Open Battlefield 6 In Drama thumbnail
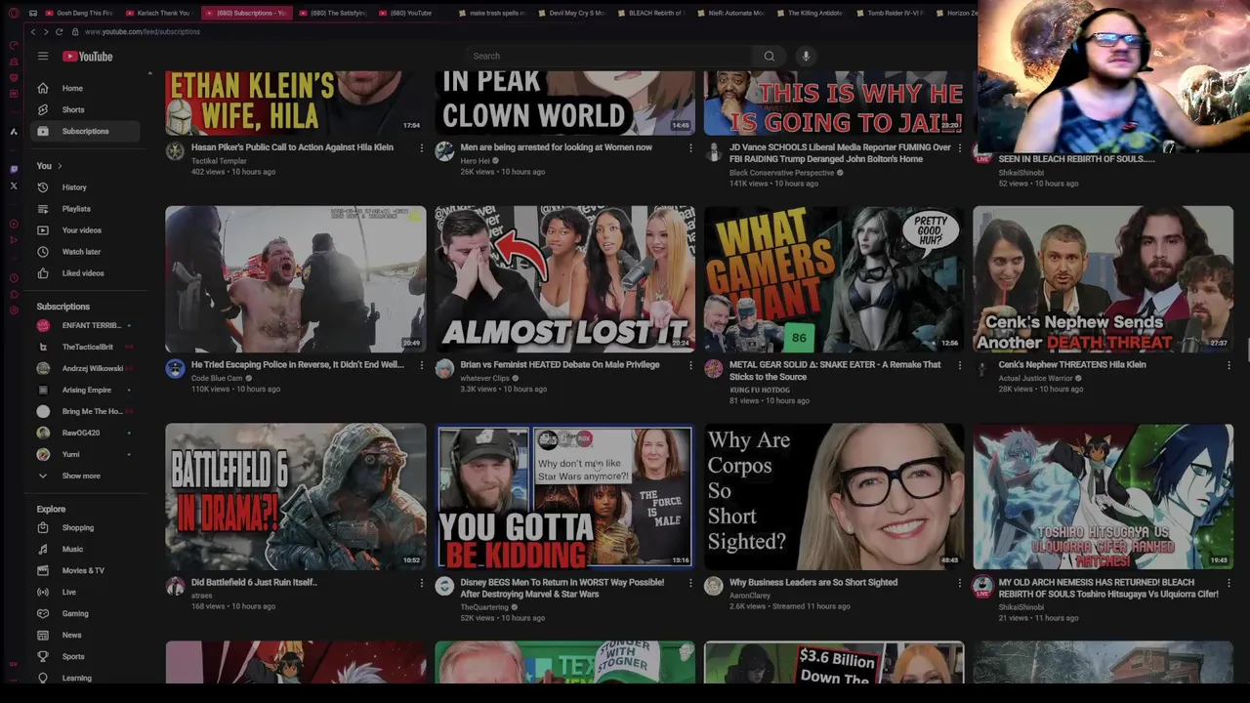Viewport: 1250px width, 703px height. click(296, 496)
